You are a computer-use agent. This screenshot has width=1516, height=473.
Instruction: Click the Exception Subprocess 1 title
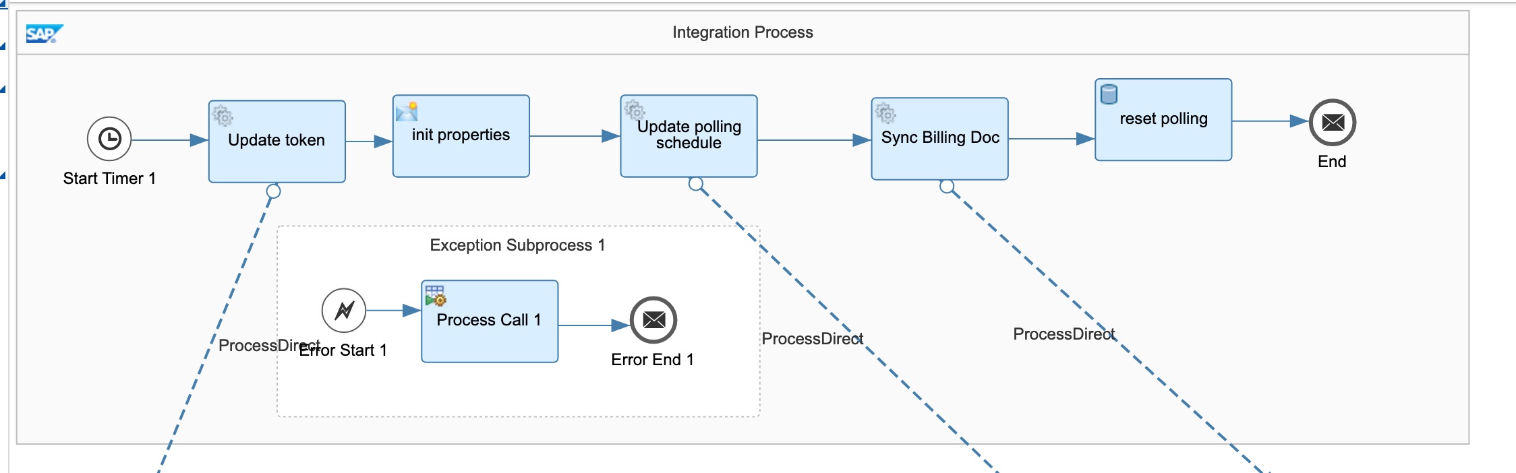pos(517,245)
